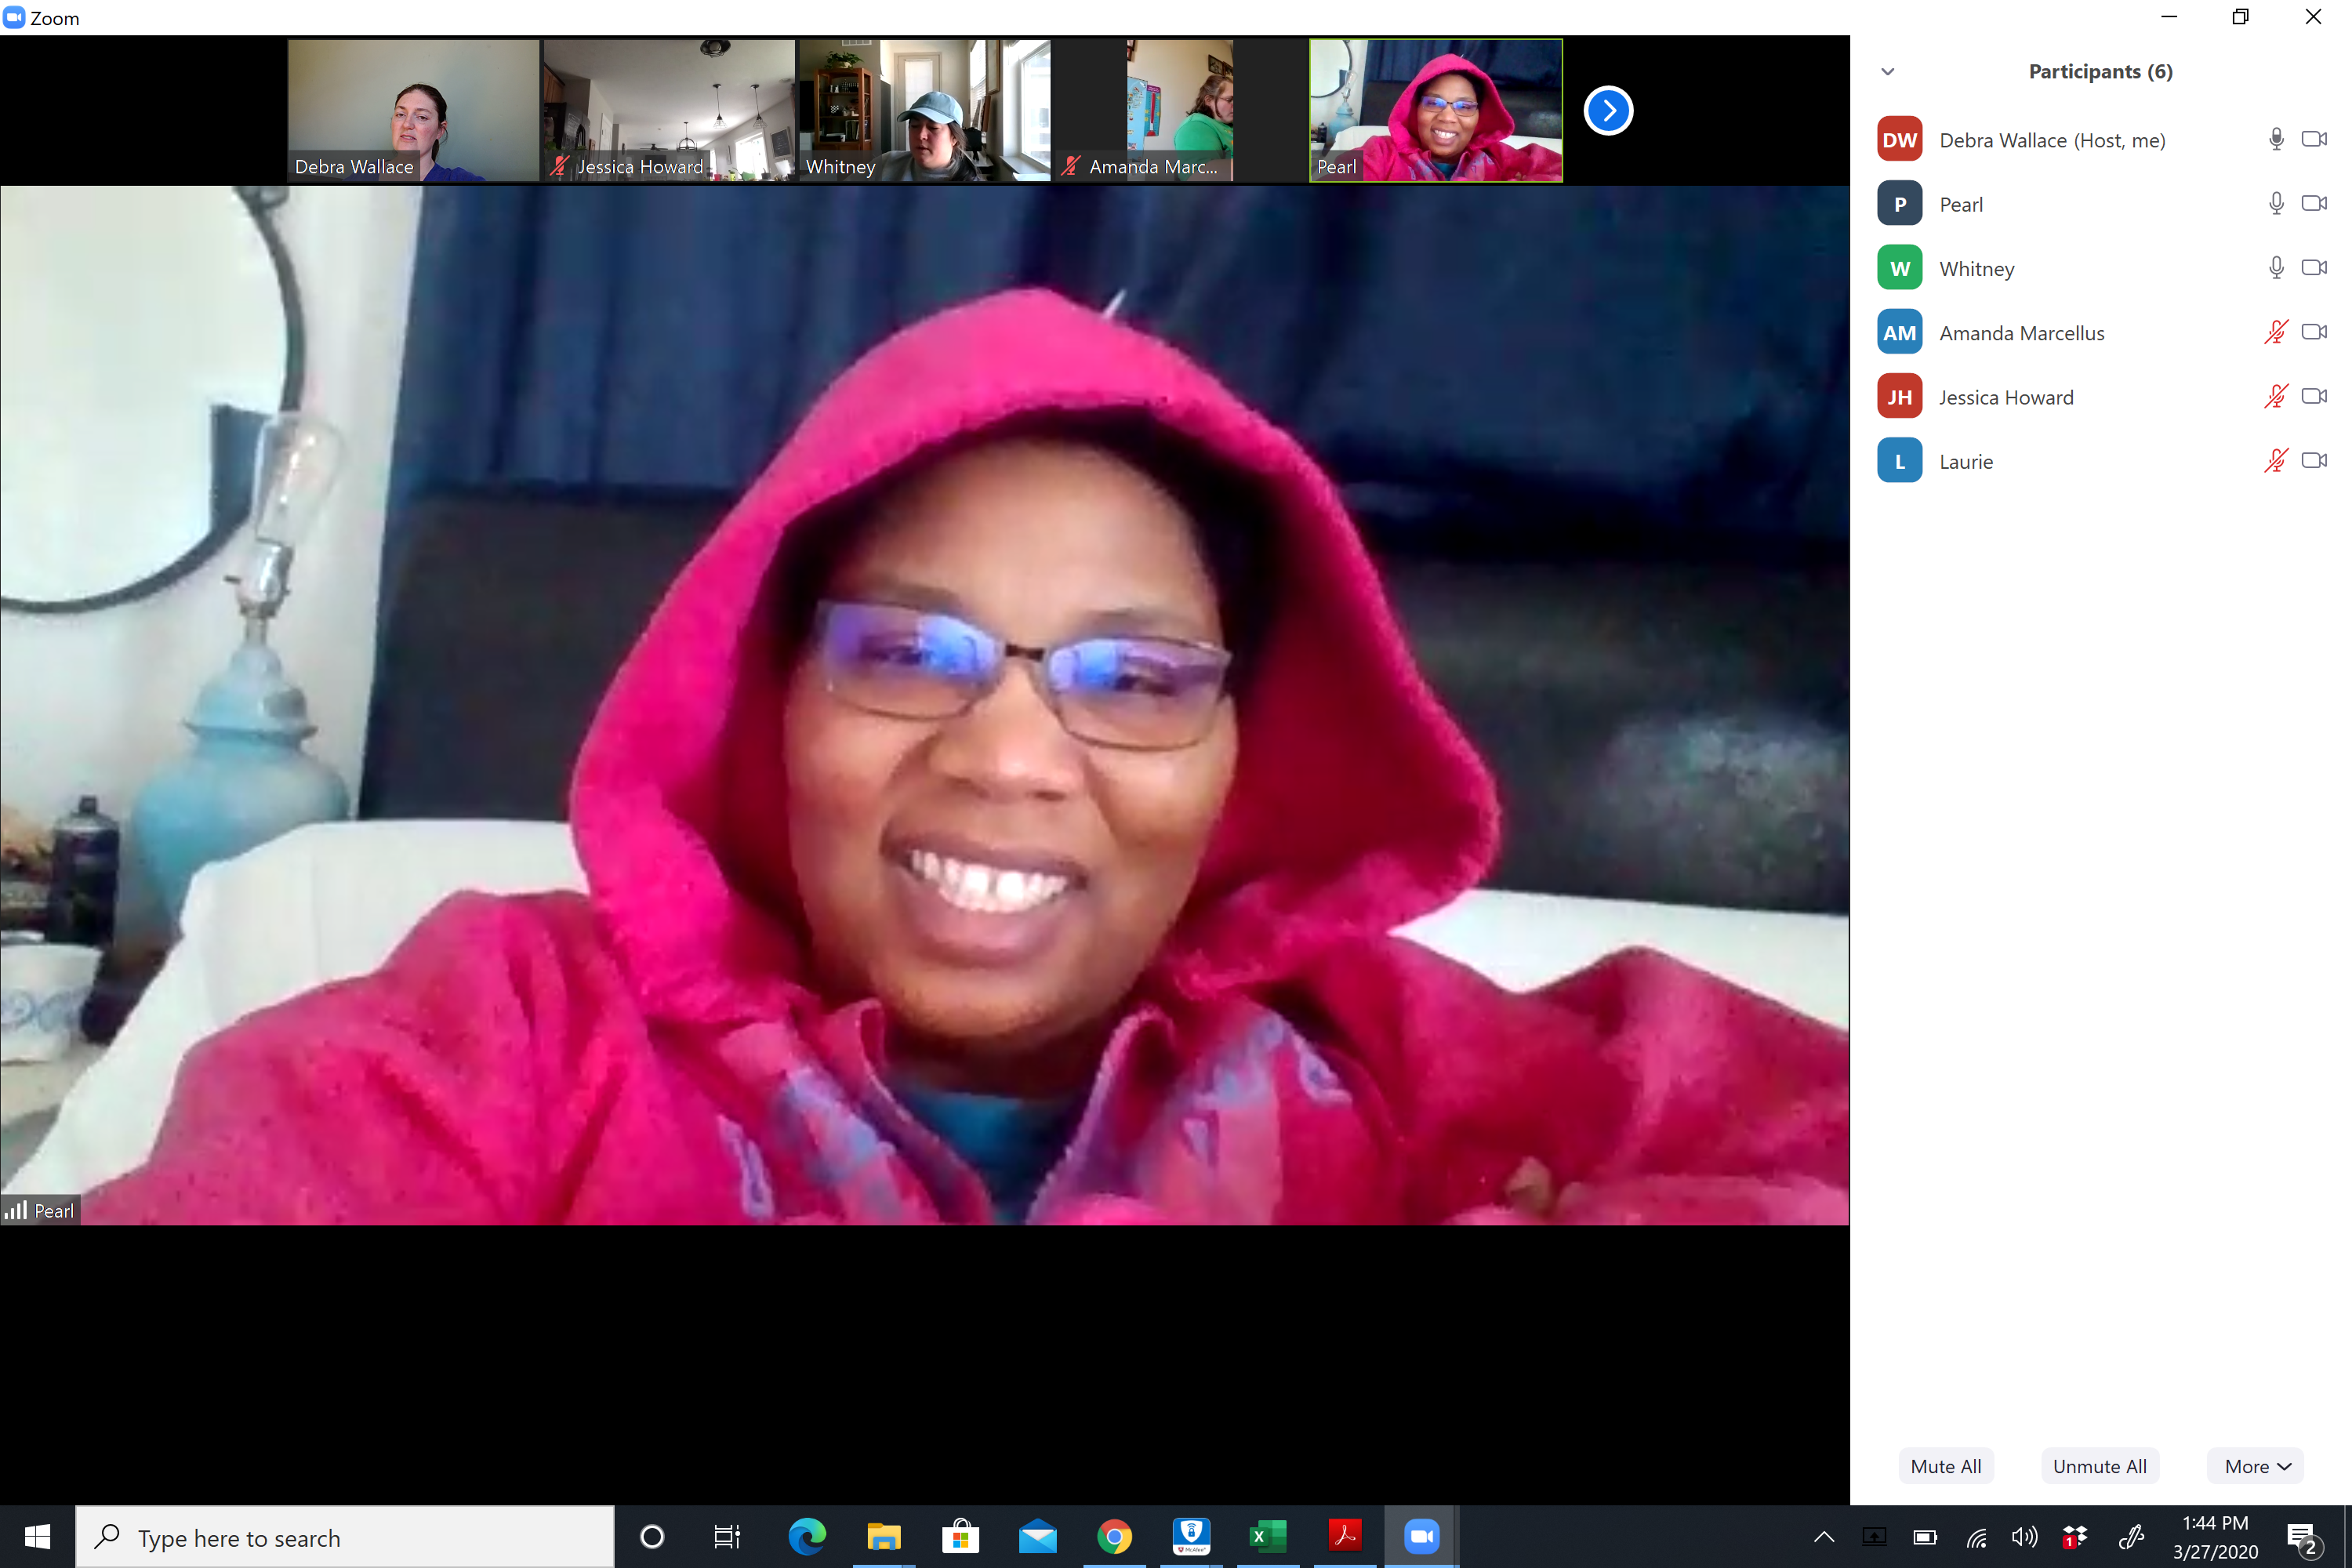Select Debra Wallace's video thumbnail
Viewport: 2352px width, 1568px height.
pyautogui.click(x=413, y=110)
